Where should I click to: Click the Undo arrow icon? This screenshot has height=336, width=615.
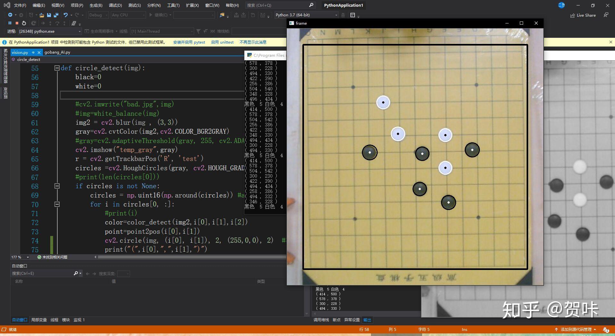point(65,15)
